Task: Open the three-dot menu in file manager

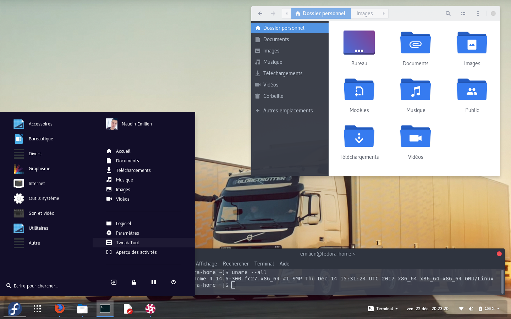Action: (478, 13)
